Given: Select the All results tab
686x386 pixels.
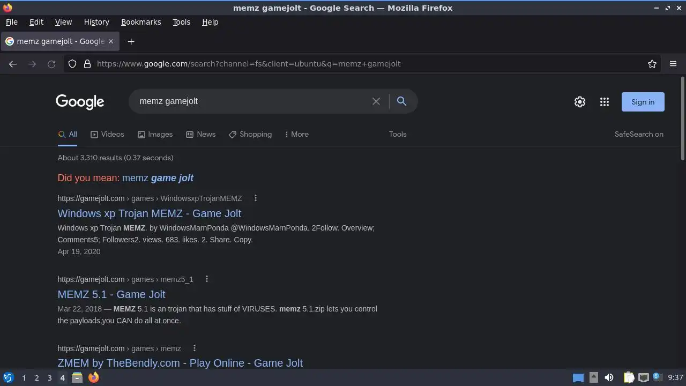Looking at the screenshot, I should [68, 135].
